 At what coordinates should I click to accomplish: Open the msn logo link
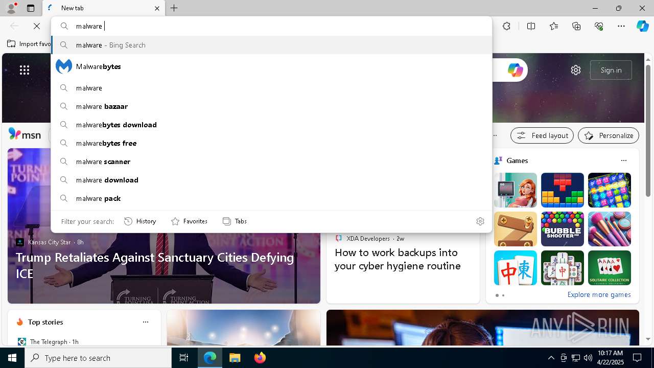[x=25, y=134]
